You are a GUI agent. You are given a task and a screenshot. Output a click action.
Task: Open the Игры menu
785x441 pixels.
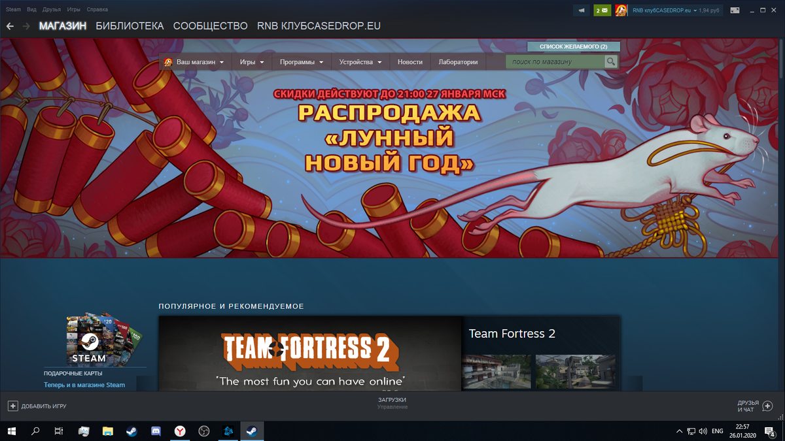pos(74,10)
